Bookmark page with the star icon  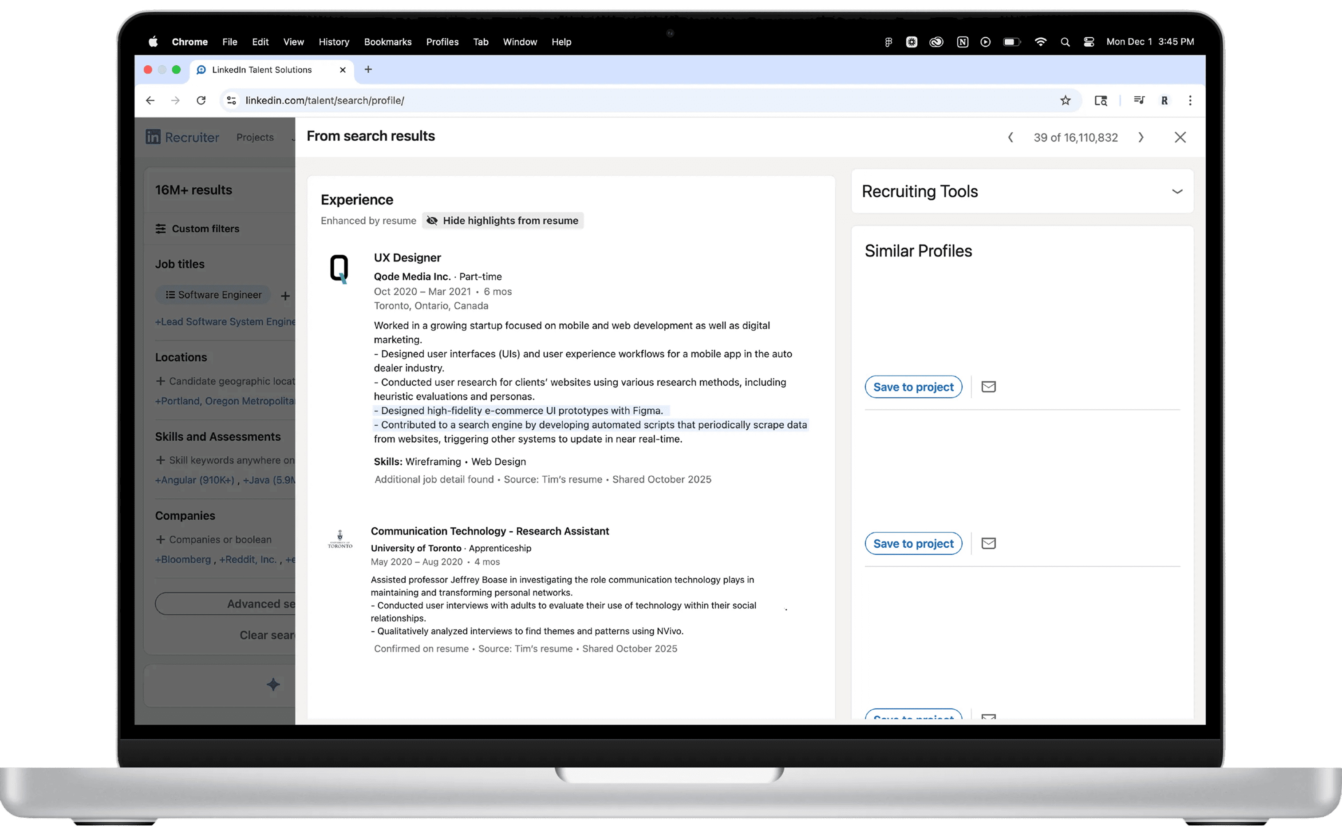click(x=1065, y=100)
